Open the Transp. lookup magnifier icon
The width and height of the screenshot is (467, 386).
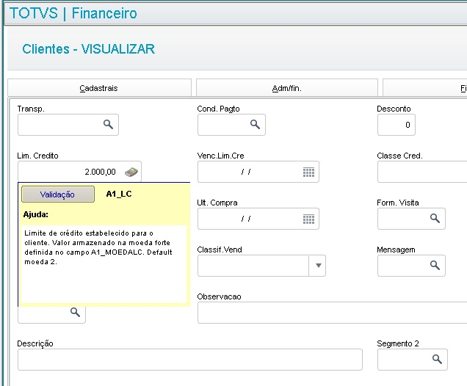click(108, 125)
